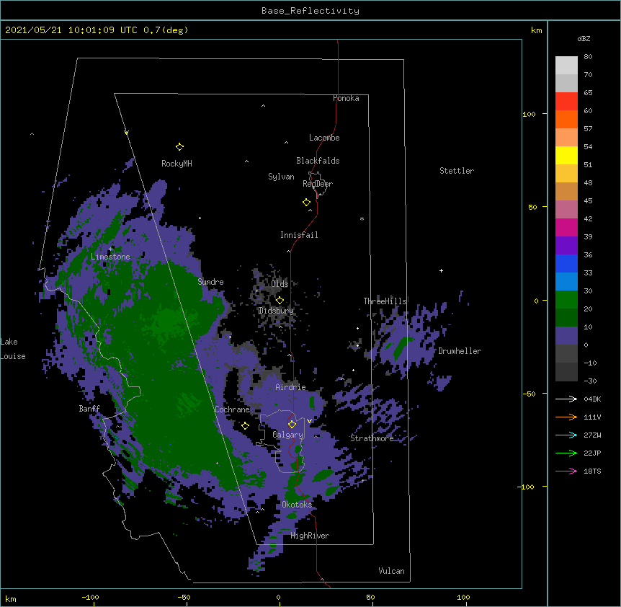This screenshot has height=607, width=621.
Task: Select the magenta 42 dBZ color swatch
Action: pos(566,227)
